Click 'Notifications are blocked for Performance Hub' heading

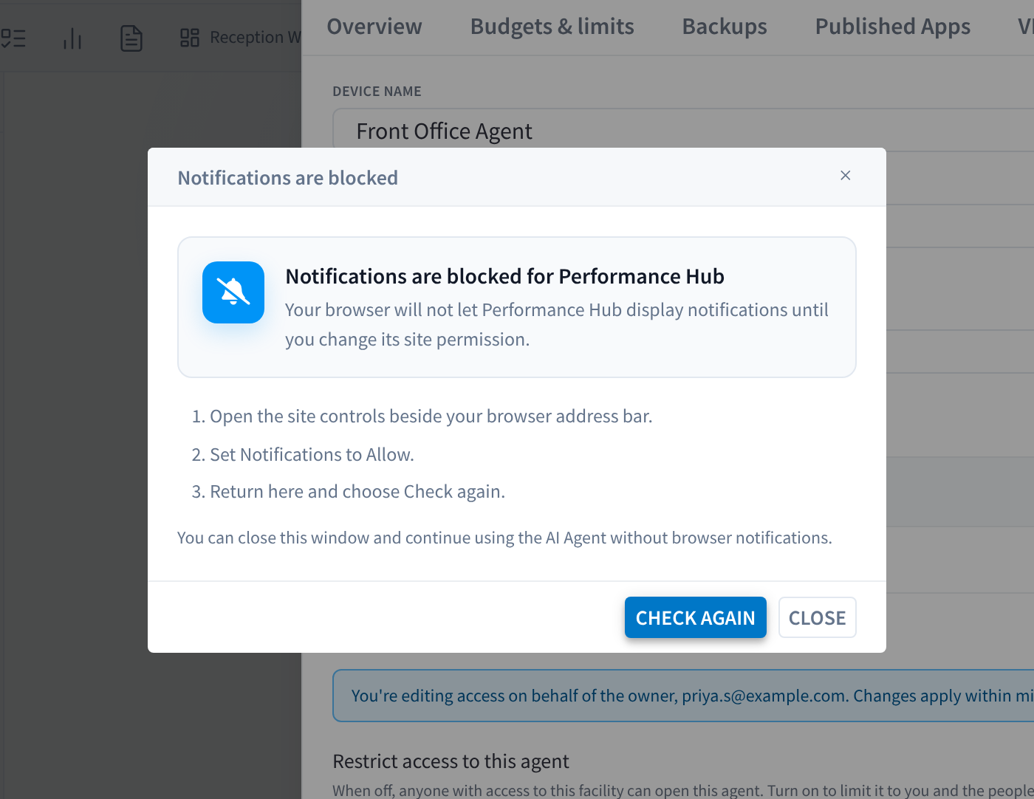click(x=504, y=276)
